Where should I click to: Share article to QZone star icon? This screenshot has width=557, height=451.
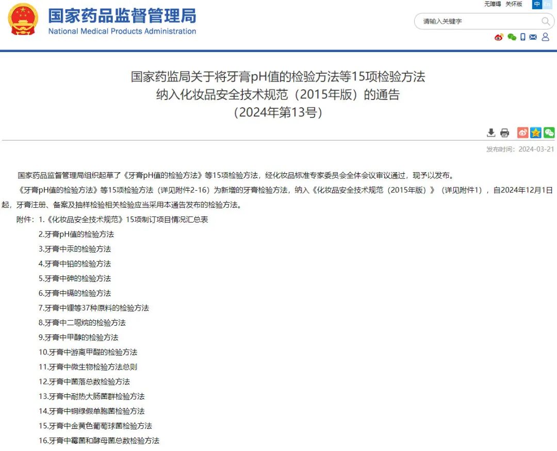[x=536, y=132]
